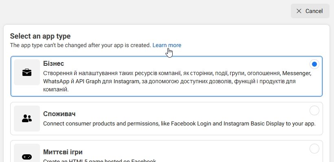Click the Бізнес description mentioning WhatsApp

pos(178,81)
